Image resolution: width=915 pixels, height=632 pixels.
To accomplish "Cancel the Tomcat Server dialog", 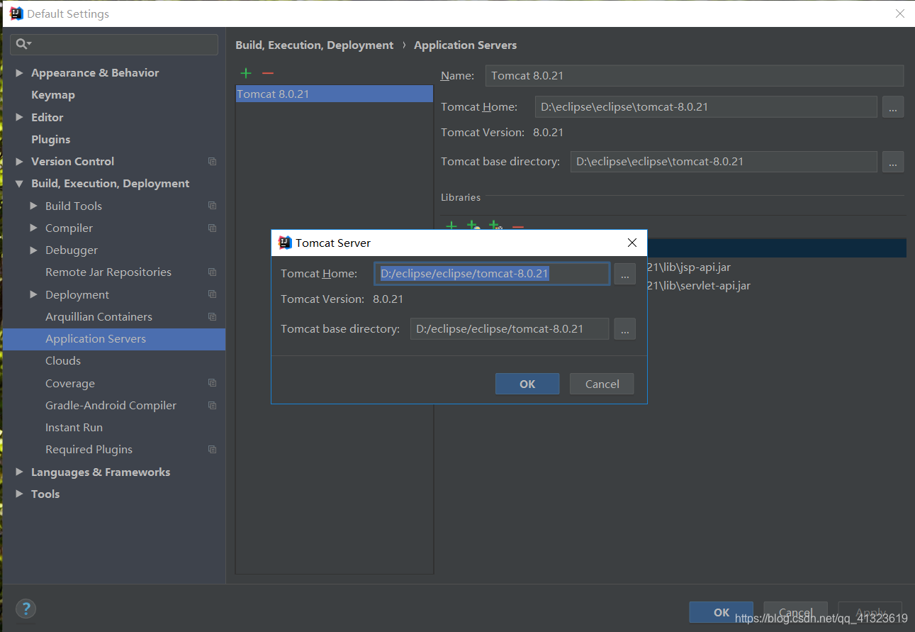I will (602, 384).
